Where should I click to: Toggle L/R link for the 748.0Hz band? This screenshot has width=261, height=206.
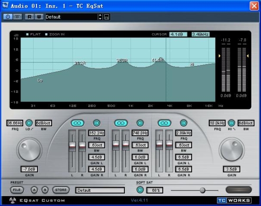(121, 123)
